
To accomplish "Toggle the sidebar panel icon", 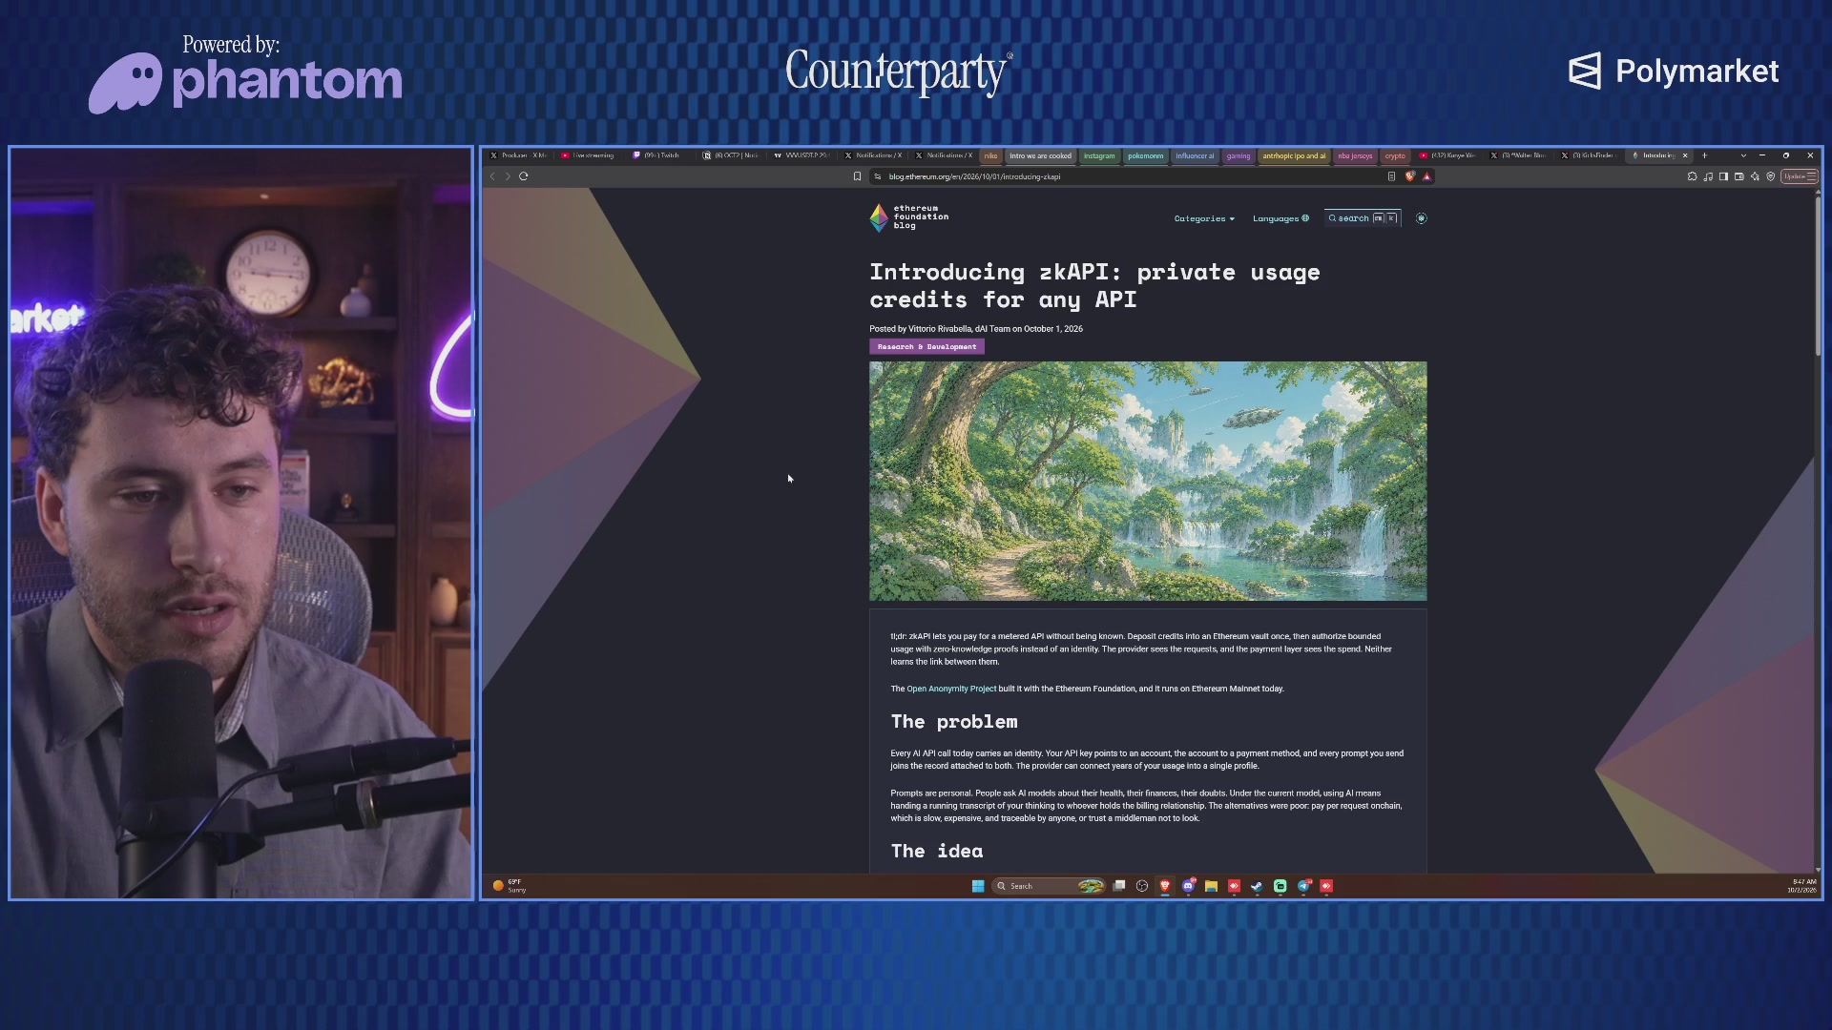I will [1723, 176].
